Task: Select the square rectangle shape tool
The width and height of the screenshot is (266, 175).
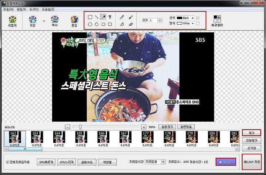Action: point(110,25)
